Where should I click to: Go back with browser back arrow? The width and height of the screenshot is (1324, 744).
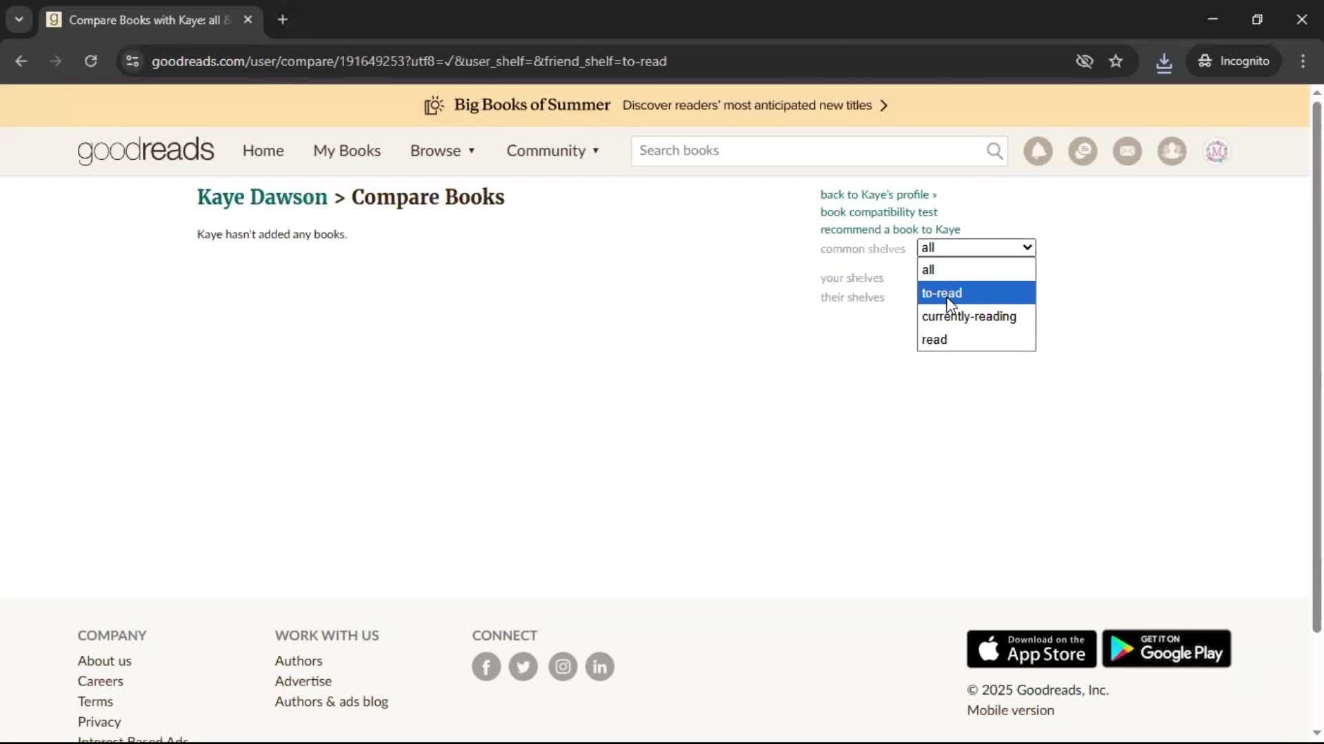pyautogui.click(x=21, y=61)
